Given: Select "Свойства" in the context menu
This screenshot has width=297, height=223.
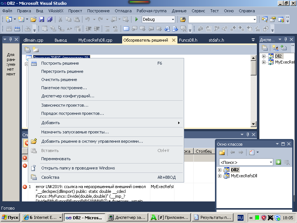Looking at the screenshot, I should [x=50, y=177].
